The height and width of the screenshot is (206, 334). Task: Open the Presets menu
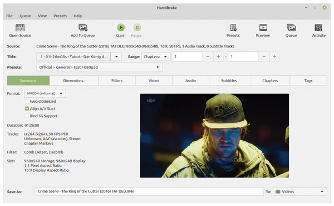[x=60, y=16]
